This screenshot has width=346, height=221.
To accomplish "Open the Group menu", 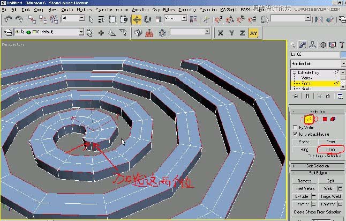I will (x=39, y=10).
